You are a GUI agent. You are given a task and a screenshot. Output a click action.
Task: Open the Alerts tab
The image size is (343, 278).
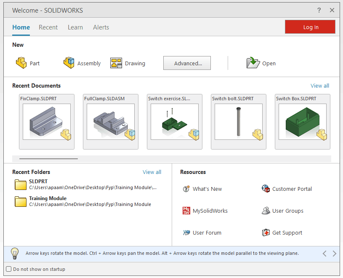(101, 27)
